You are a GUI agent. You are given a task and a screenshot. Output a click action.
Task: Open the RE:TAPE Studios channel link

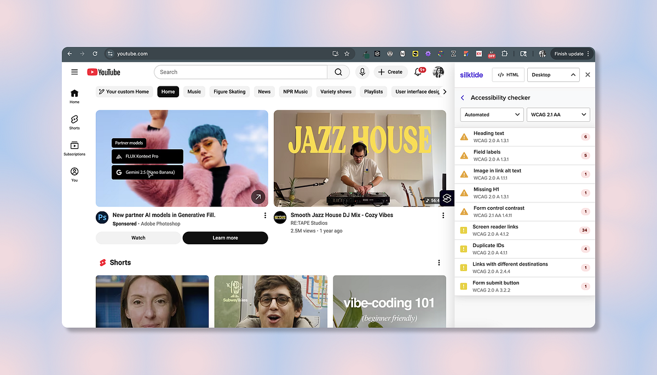coord(310,223)
